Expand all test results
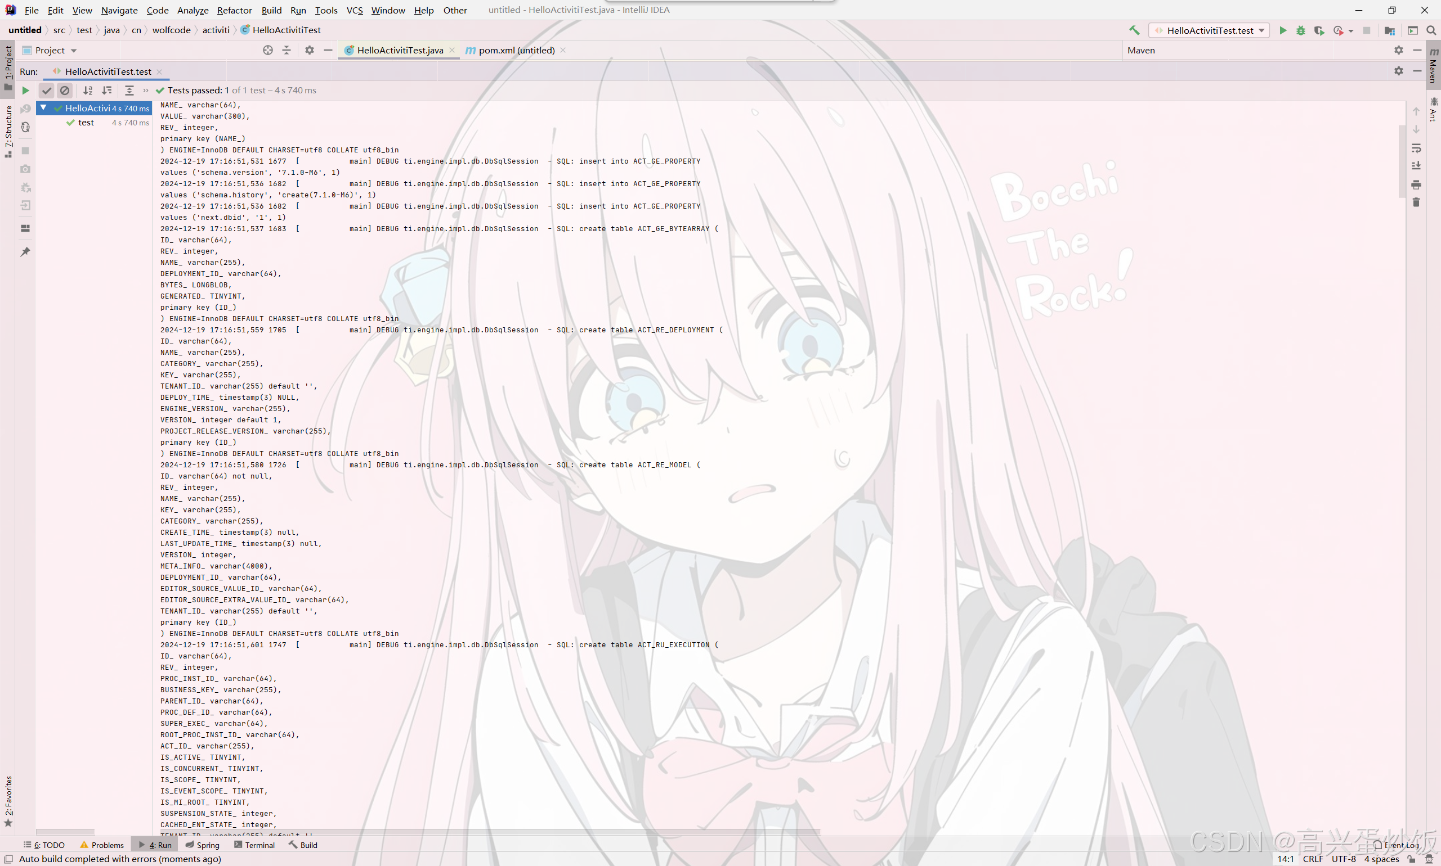Screen dimensions: 1441x866 click(129, 91)
